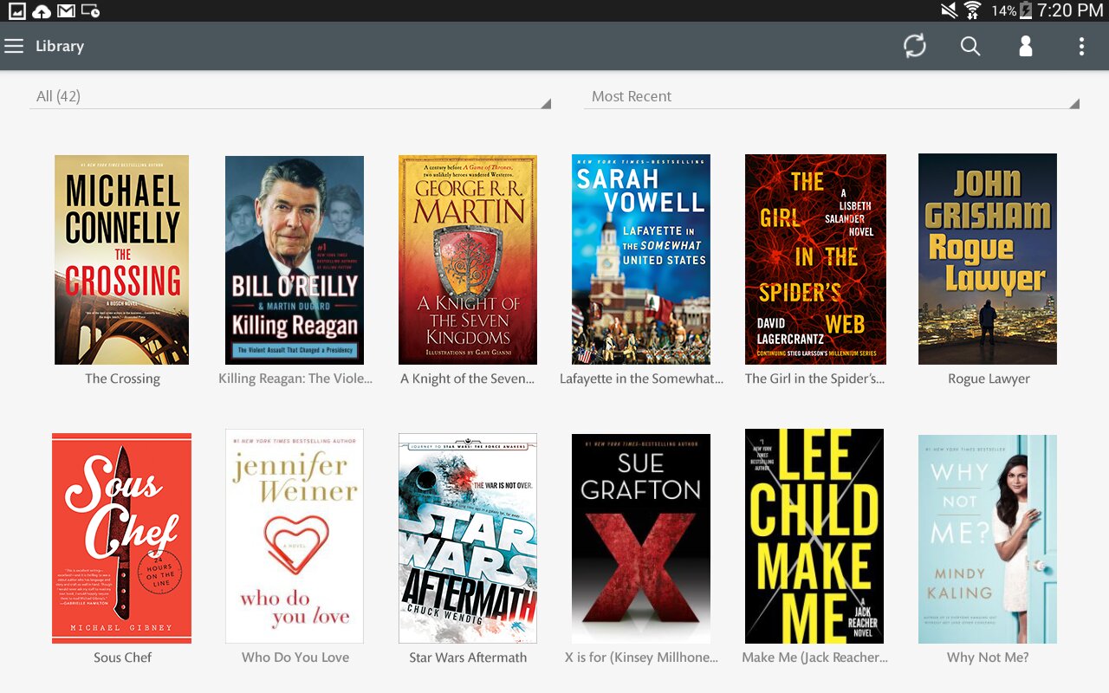Image resolution: width=1109 pixels, height=693 pixels.
Task: Open the account profile icon
Action: [1026, 46]
